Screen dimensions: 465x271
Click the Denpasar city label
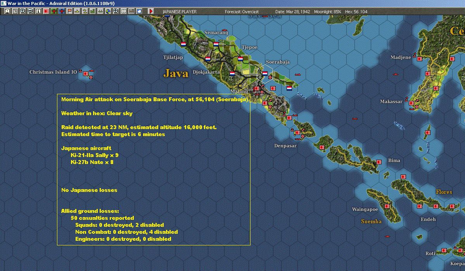285,146
